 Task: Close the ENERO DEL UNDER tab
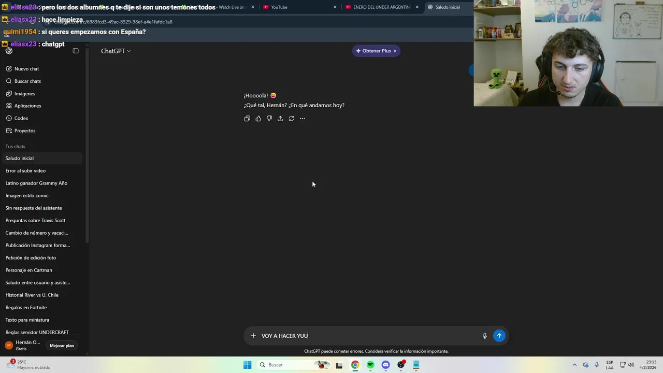tap(417, 7)
